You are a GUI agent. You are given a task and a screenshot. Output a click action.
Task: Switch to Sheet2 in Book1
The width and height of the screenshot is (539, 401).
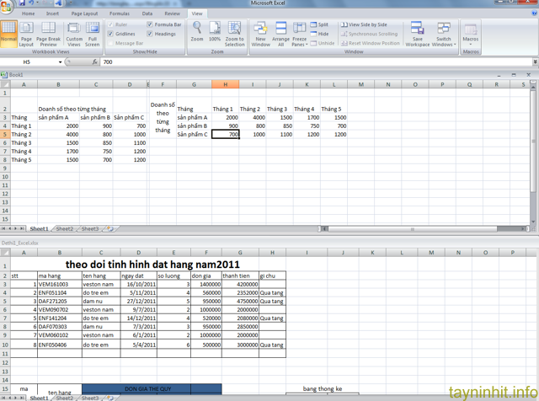tap(65, 228)
